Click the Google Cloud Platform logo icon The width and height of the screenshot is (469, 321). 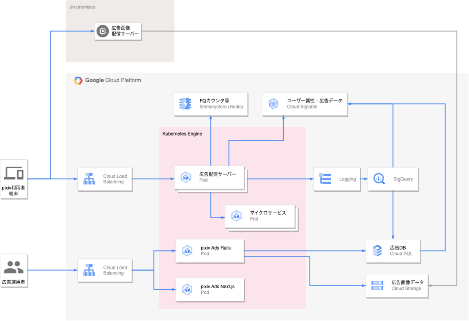tap(78, 80)
